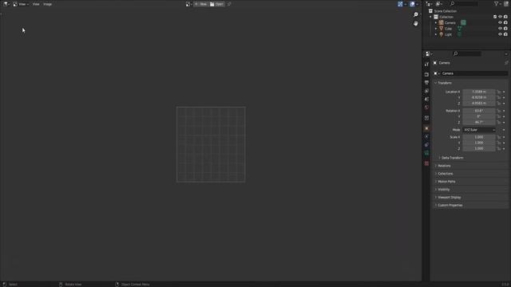This screenshot has height=287, width=511.
Task: Toggle the pin icon in Properties header
Action: click(506, 63)
